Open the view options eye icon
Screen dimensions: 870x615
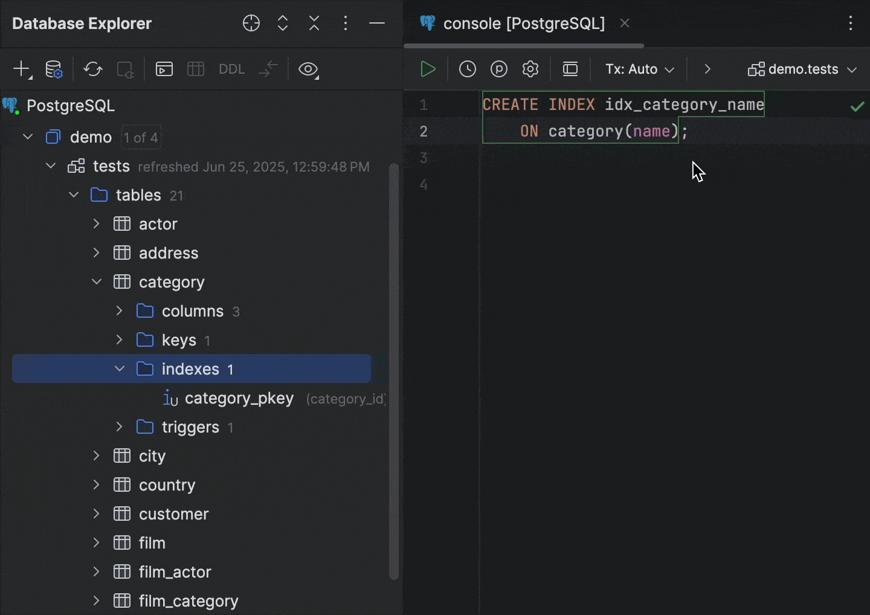tap(309, 69)
